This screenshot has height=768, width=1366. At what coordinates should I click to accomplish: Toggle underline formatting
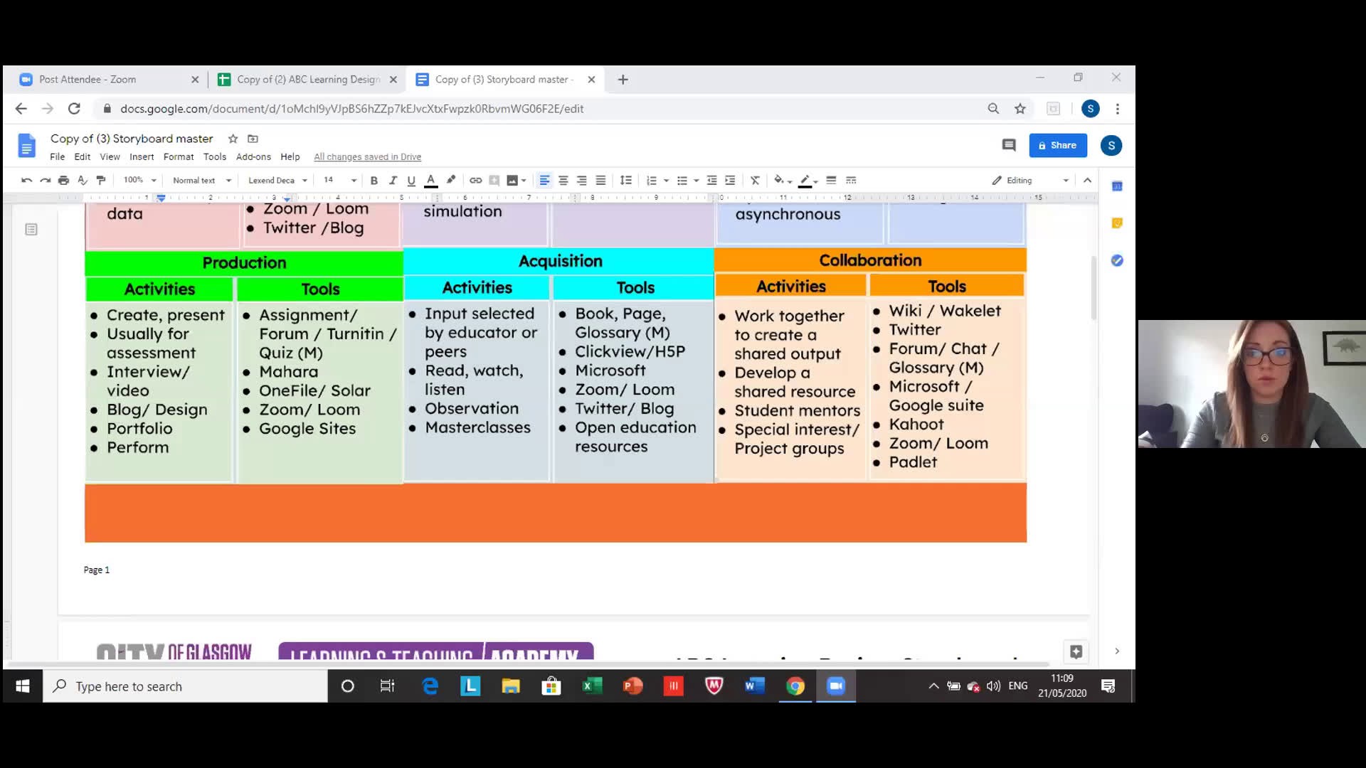click(411, 181)
